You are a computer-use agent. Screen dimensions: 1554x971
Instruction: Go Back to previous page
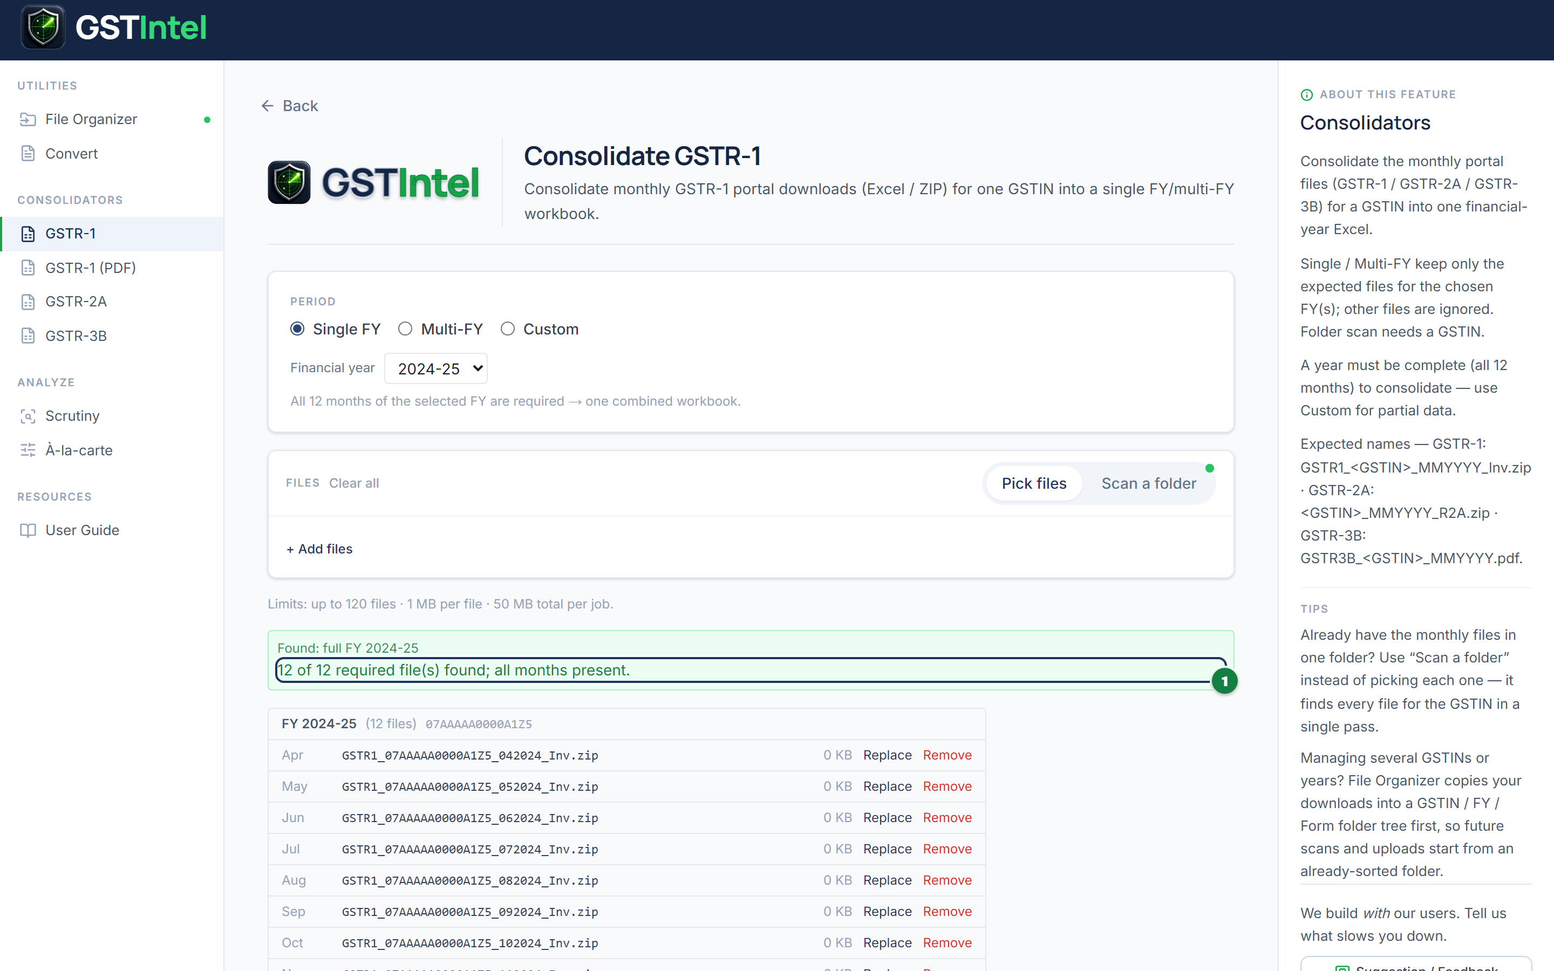[x=290, y=106]
